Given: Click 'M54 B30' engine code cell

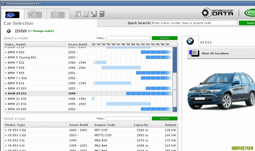Looking at the screenshot, I should (x=101, y=140).
